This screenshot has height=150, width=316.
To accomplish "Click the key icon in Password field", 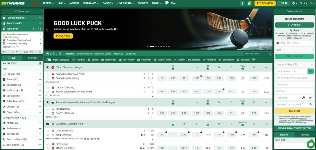I will (303, 98).
